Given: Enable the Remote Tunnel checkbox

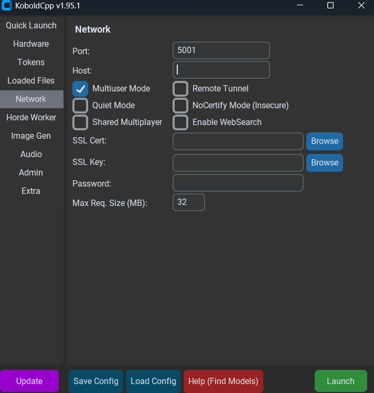Looking at the screenshot, I should coord(180,89).
